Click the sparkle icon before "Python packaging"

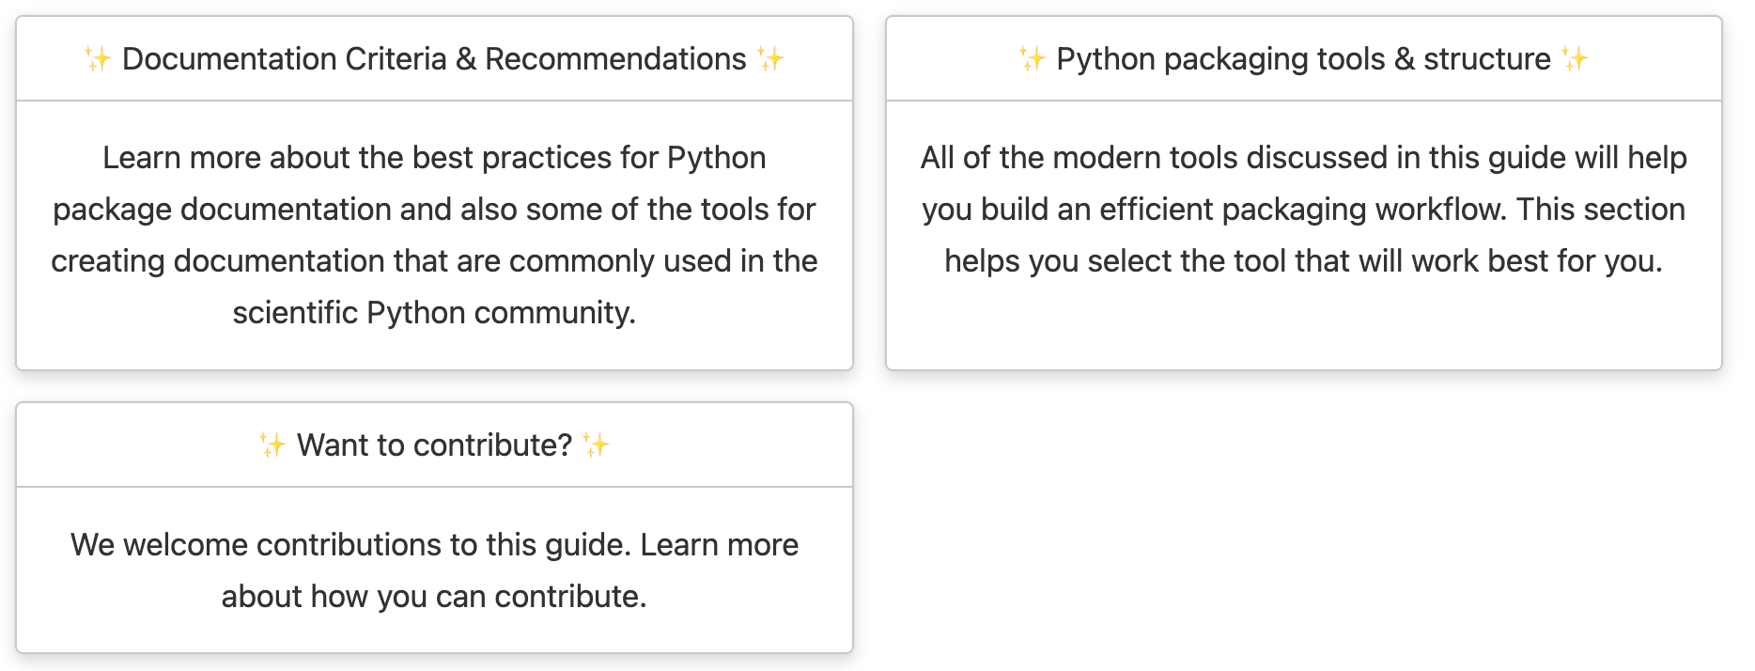[1033, 59]
